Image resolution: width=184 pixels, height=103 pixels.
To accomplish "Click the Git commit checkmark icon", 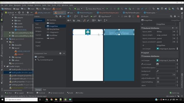I will tap(146, 9).
